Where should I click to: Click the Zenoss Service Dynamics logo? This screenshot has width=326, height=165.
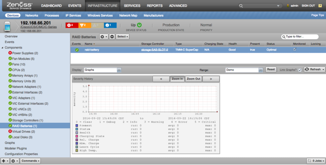pyautogui.click(x=19, y=6)
